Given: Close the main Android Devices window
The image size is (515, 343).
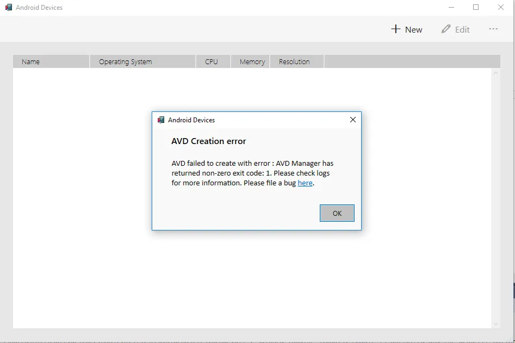Looking at the screenshot, I should (500, 7).
